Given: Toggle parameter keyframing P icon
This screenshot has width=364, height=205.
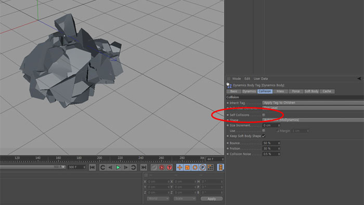Looking at the screenshot, I should coord(202,167).
